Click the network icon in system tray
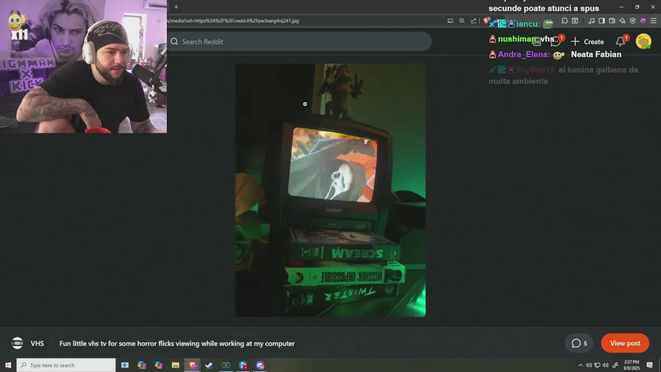661x372 pixels. pyautogui.click(x=597, y=365)
